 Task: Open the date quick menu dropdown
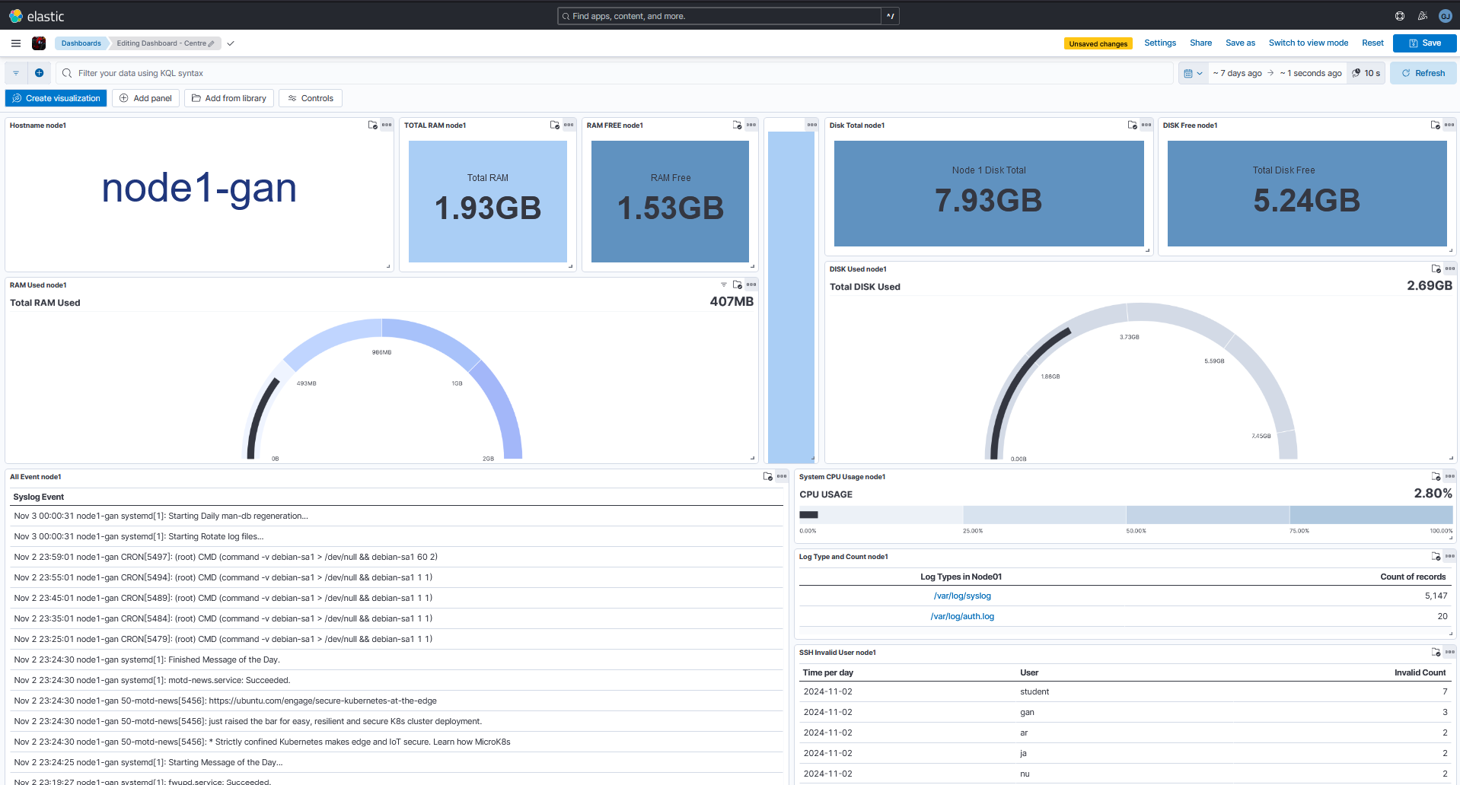tap(1192, 73)
